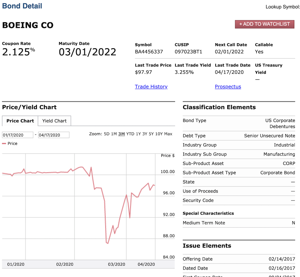Set chart zoom to 1M
Viewport: 300px width, 277px height.
point(114,134)
